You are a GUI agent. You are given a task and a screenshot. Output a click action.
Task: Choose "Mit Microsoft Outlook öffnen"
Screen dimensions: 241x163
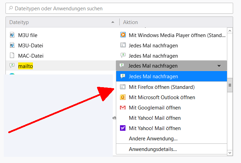pos(162,97)
